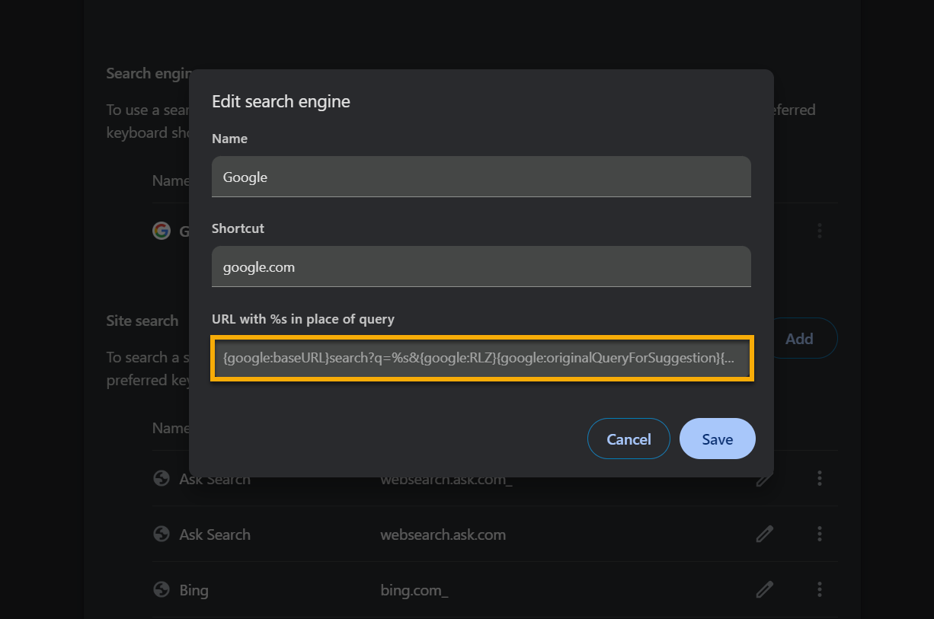The image size is (934, 619).
Task: Click globe icon beside Bing
Action: click(x=161, y=590)
